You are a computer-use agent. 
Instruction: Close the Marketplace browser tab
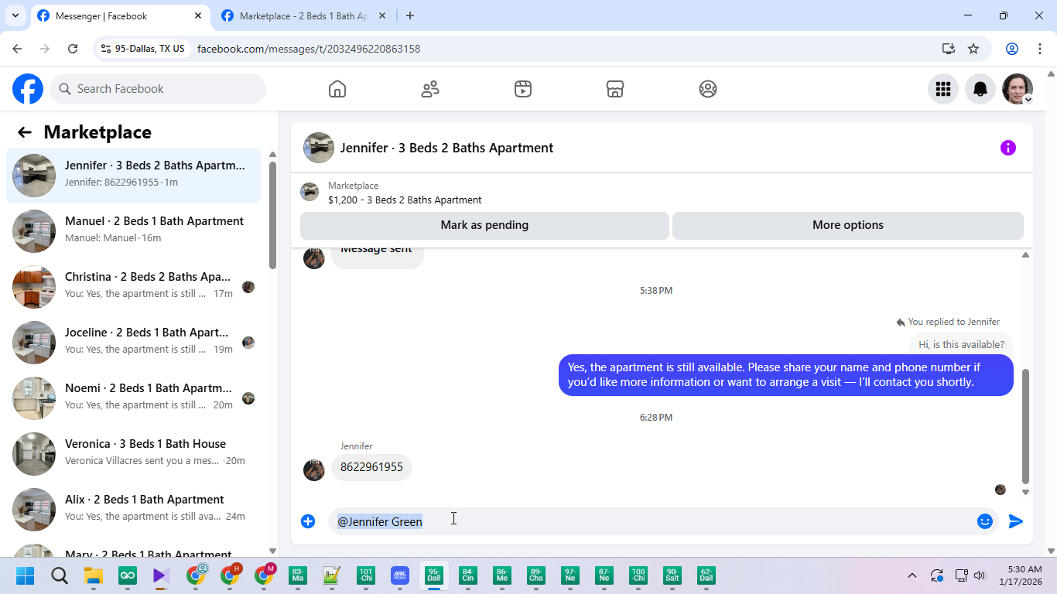pyautogui.click(x=382, y=15)
